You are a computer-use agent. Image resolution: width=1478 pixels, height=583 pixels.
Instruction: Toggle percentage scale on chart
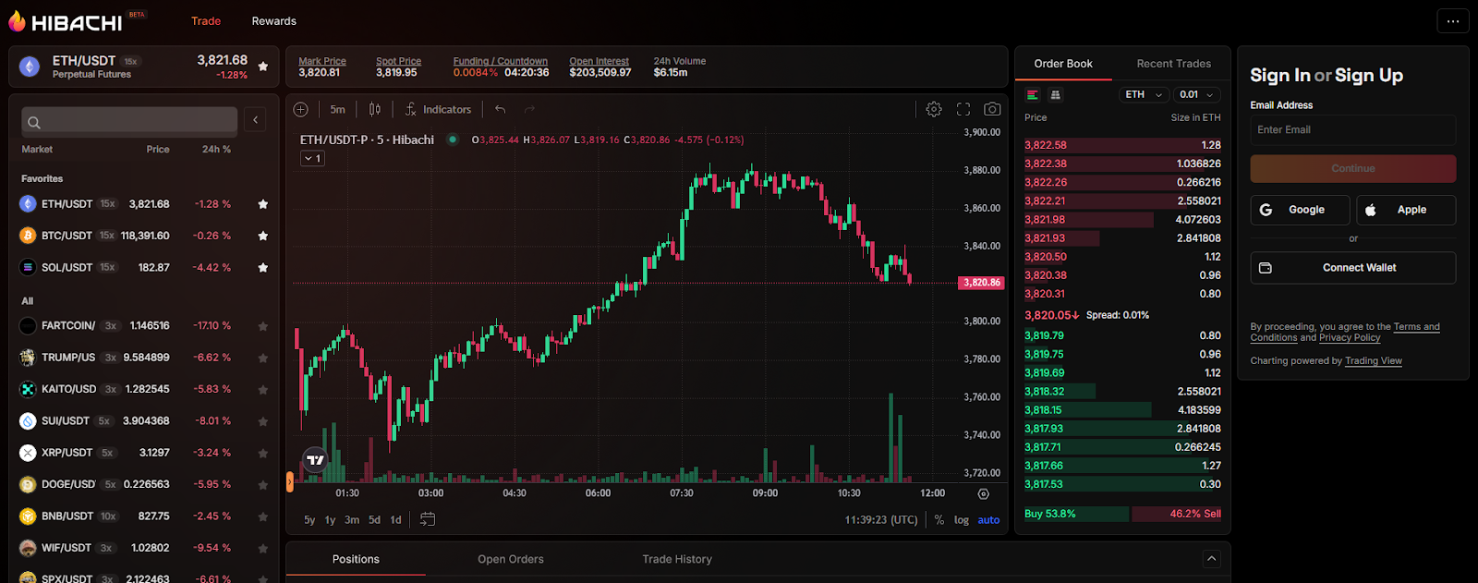[x=939, y=520]
